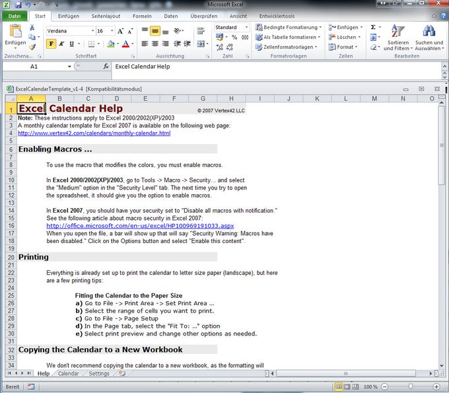Click the vertical scrollbar thumb
Image resolution: width=449 pixels, height=393 pixels.
pyautogui.click(x=442, y=145)
